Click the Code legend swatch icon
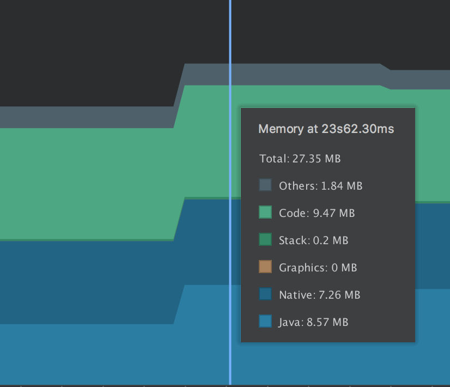 tap(265, 212)
